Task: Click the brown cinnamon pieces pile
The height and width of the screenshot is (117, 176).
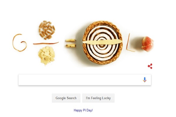Action: 47,30
